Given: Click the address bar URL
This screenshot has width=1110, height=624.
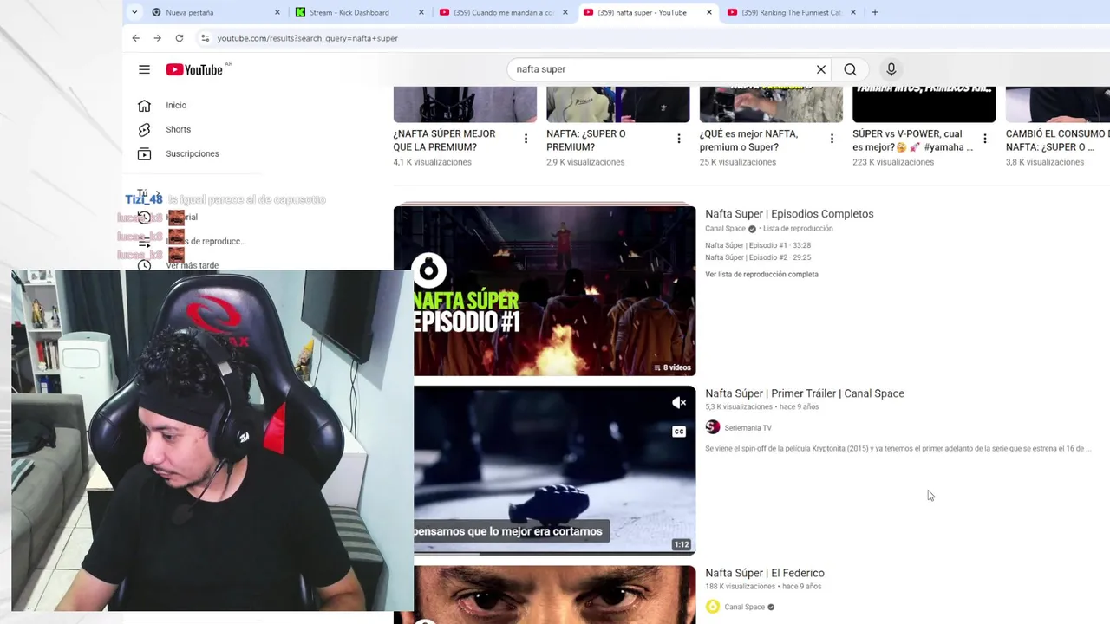Looking at the screenshot, I should (x=307, y=38).
